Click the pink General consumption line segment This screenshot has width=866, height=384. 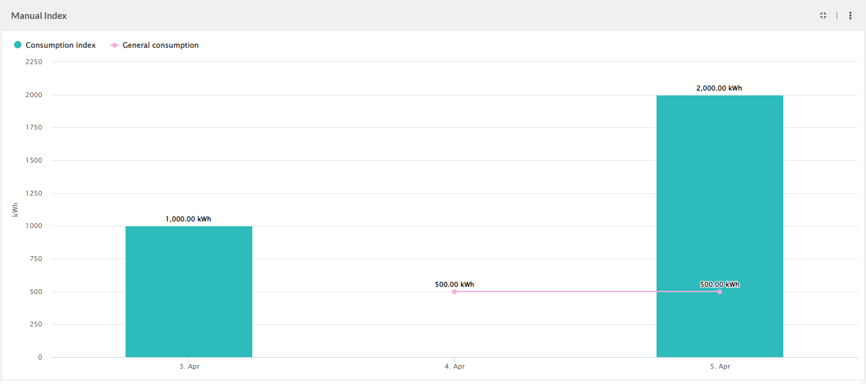[587, 292]
